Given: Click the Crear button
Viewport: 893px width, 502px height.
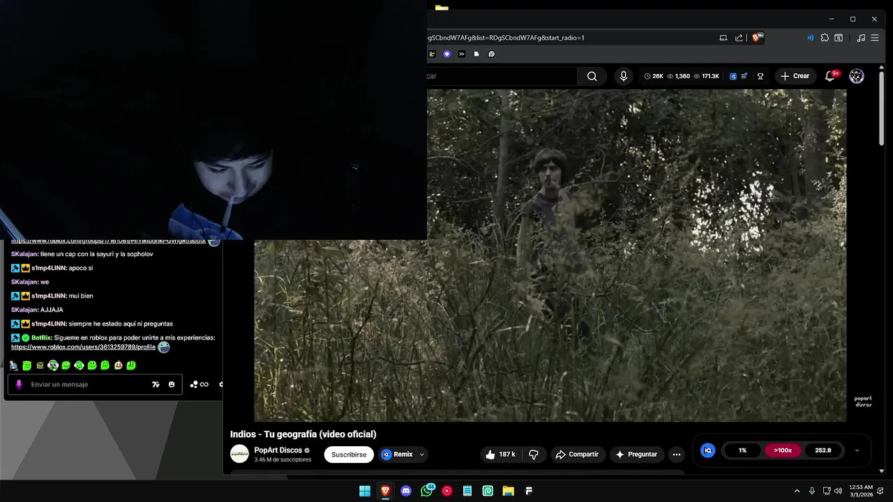Looking at the screenshot, I should 795,76.
